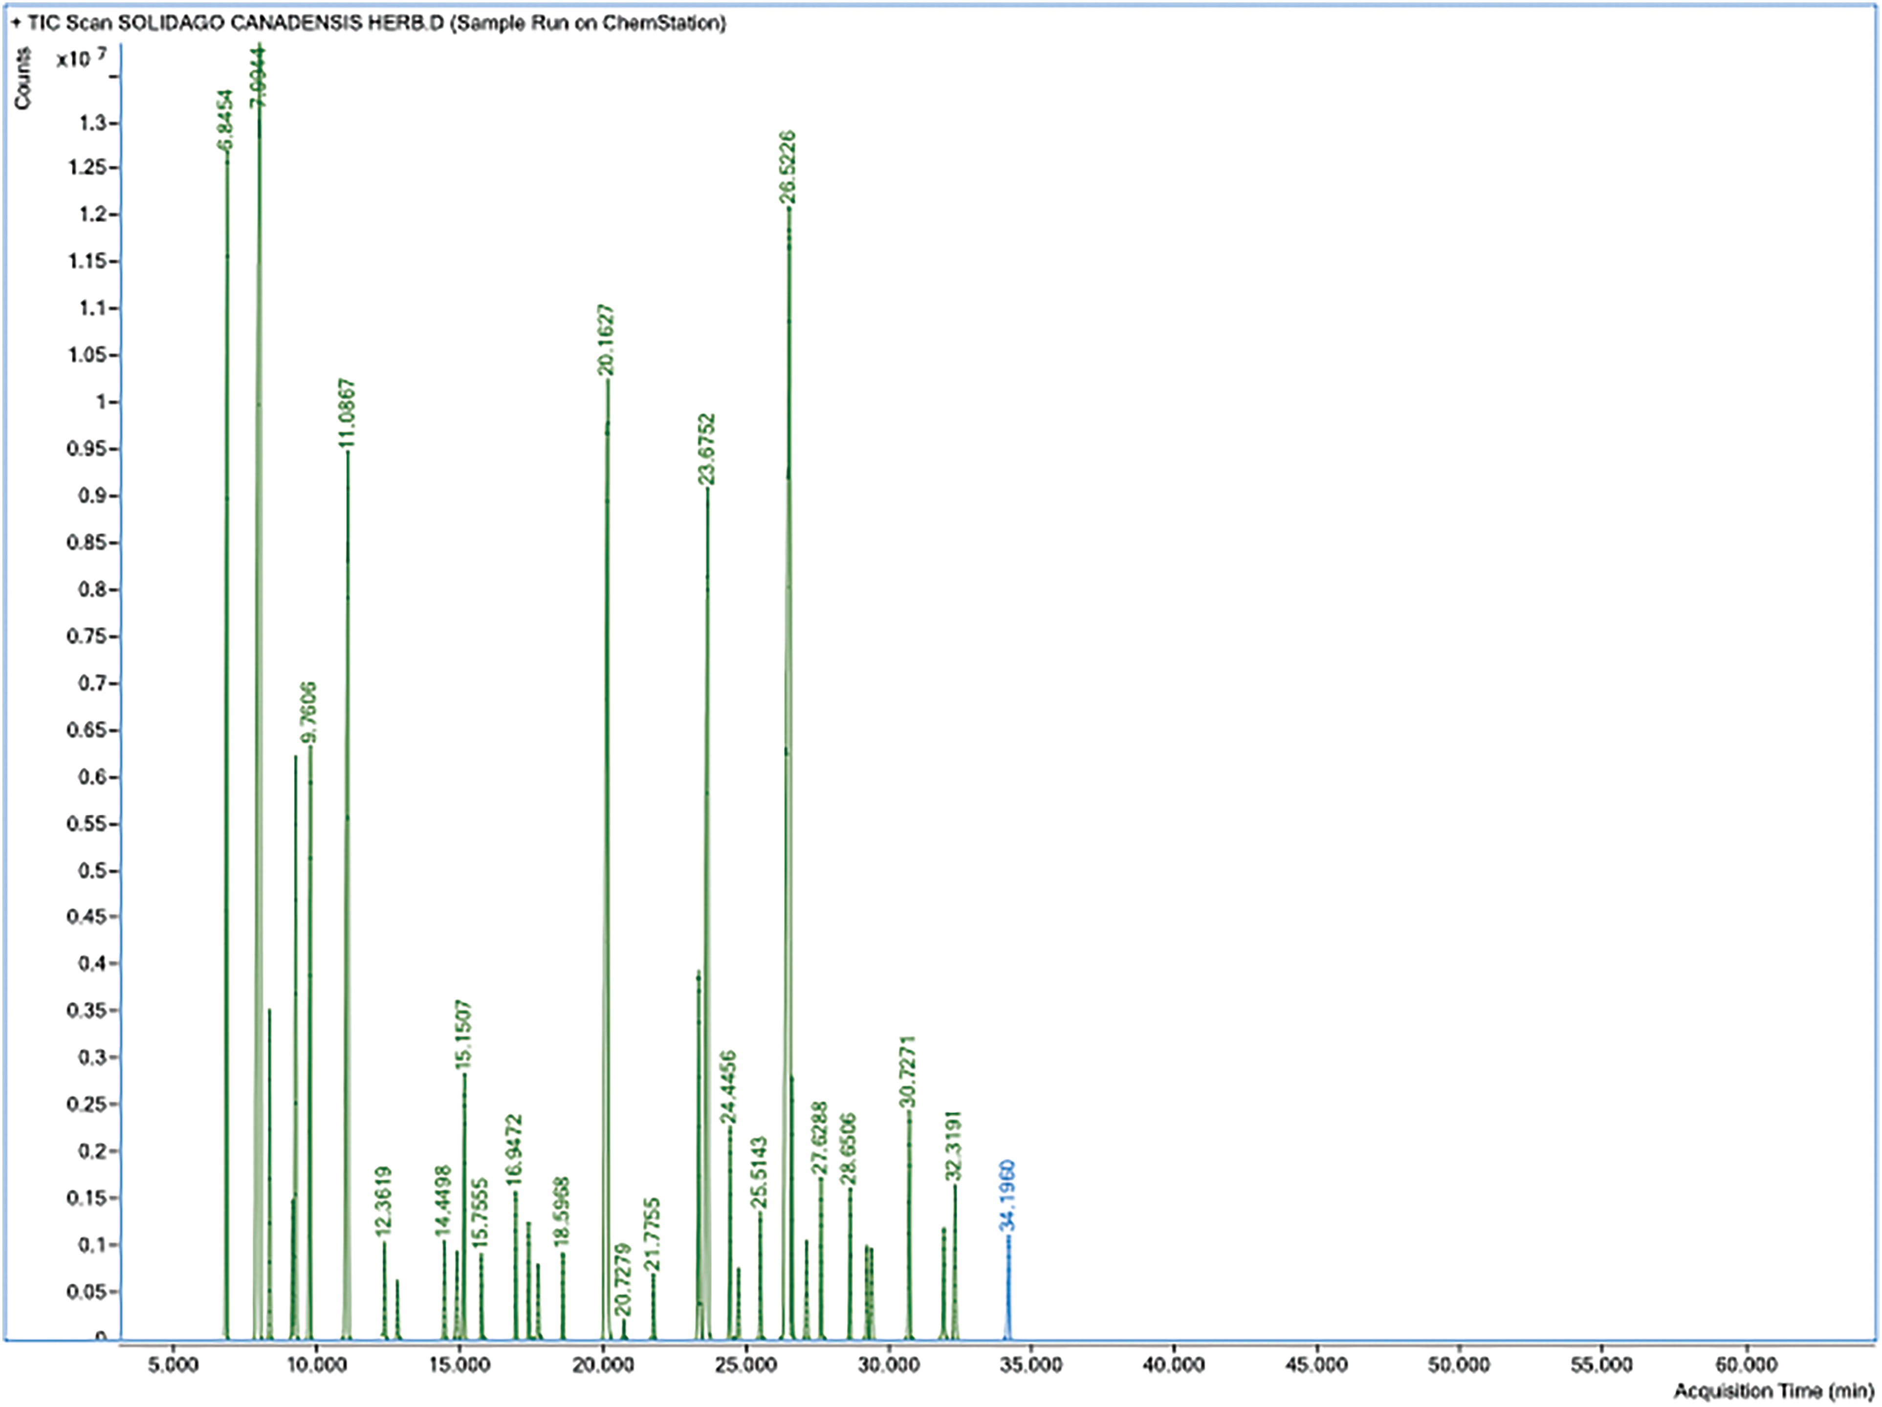Select the 12.3619 peak label
This screenshot has height=1407, width=1882.
384,1201
